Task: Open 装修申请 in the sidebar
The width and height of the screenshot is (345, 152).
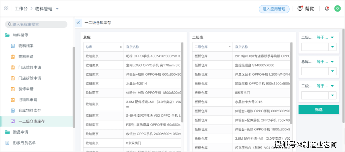Action: (26, 89)
